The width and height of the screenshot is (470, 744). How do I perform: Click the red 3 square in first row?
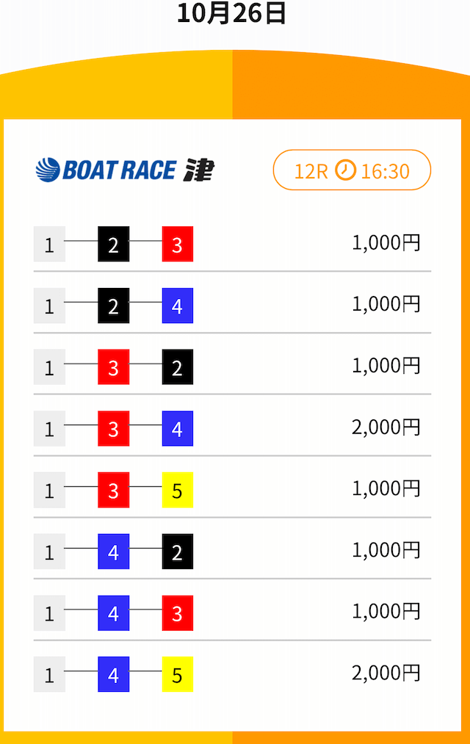tap(177, 244)
